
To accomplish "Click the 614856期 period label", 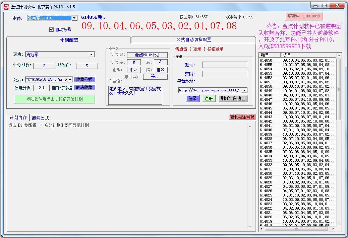I will click(93, 17).
